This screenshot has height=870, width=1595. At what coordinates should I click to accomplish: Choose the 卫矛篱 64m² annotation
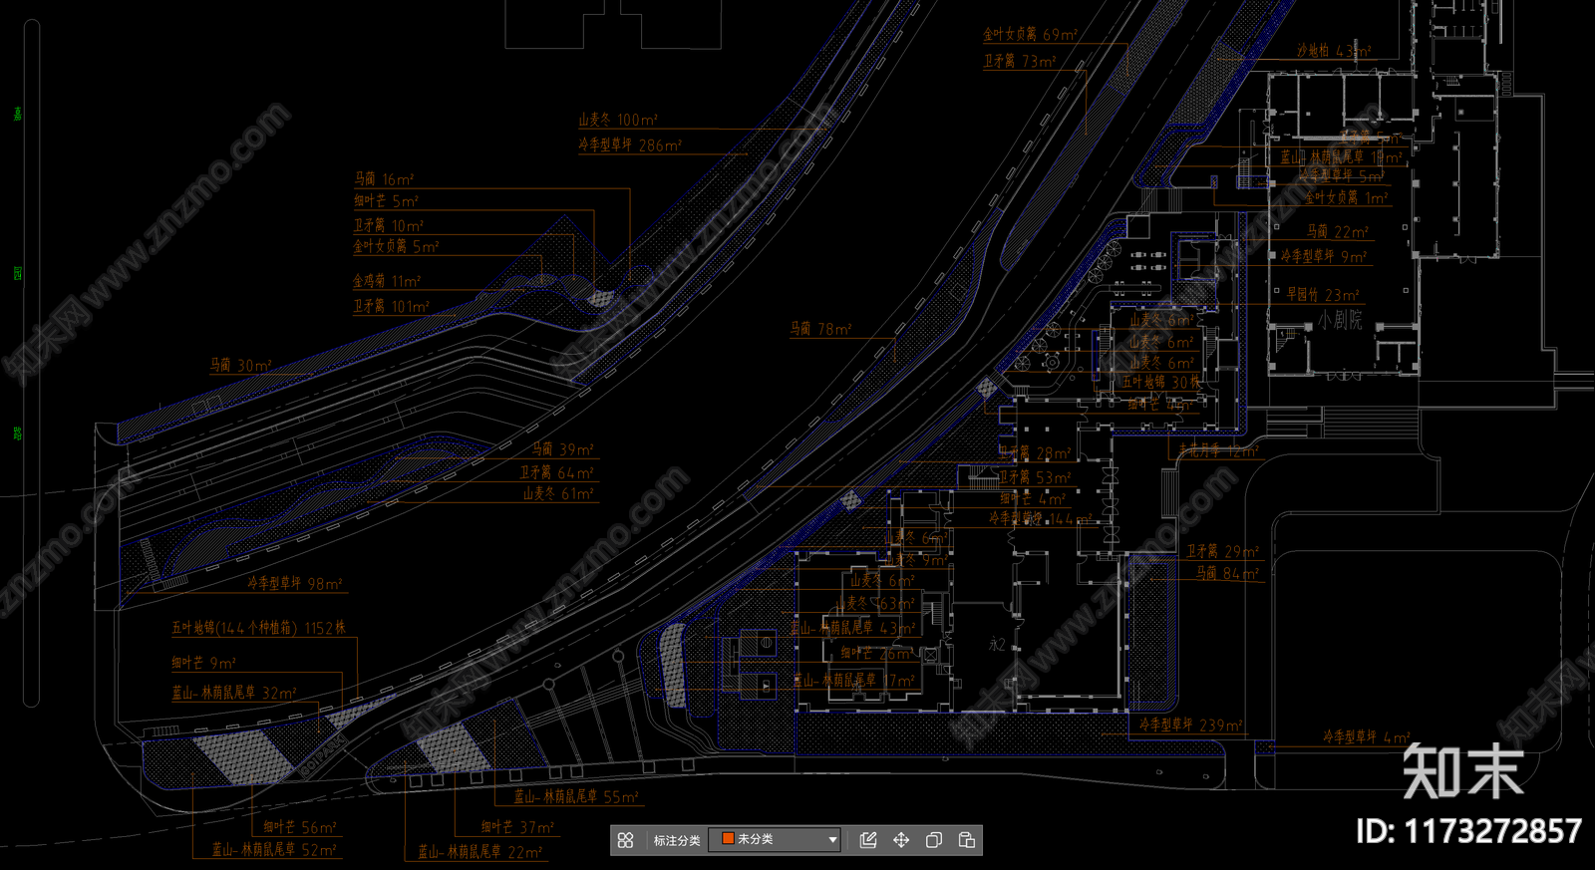click(556, 472)
